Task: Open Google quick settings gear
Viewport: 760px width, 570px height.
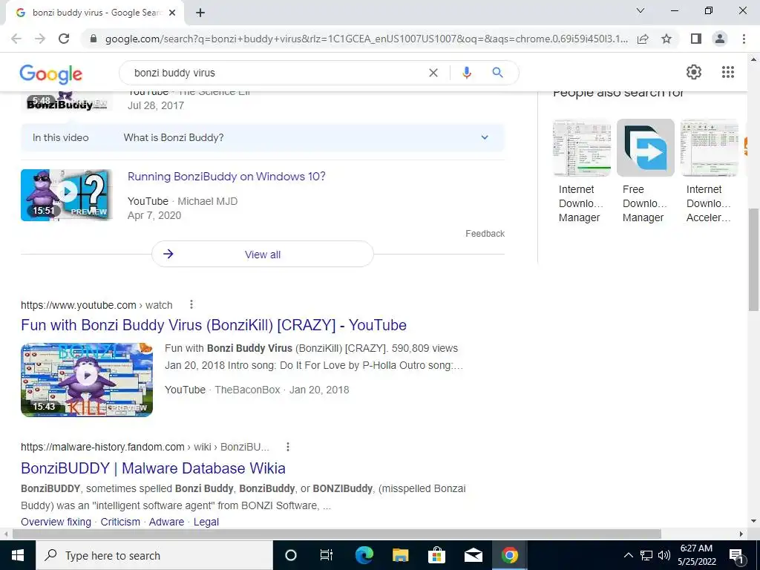Action: click(x=694, y=72)
